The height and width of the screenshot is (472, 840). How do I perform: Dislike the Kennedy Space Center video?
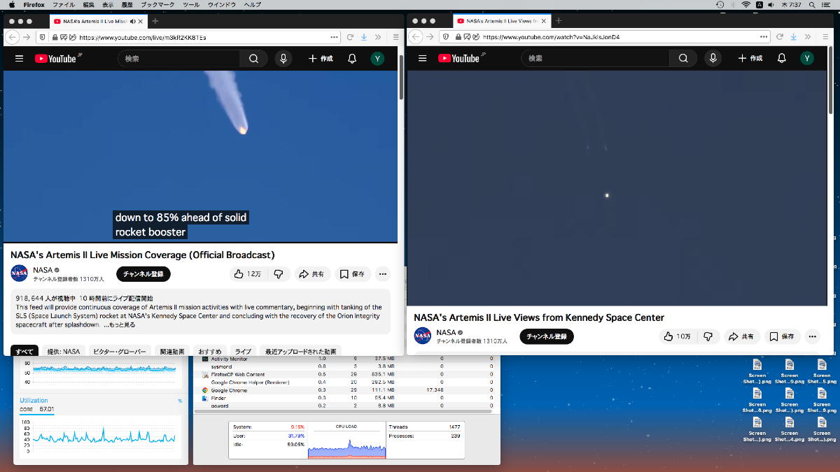pyautogui.click(x=708, y=336)
